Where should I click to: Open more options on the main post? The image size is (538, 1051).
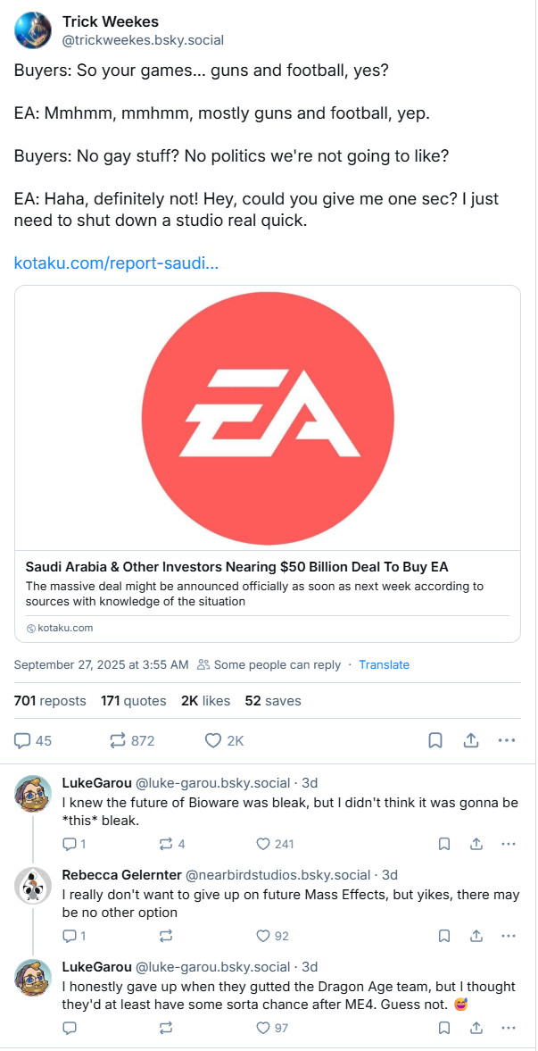coord(507,738)
